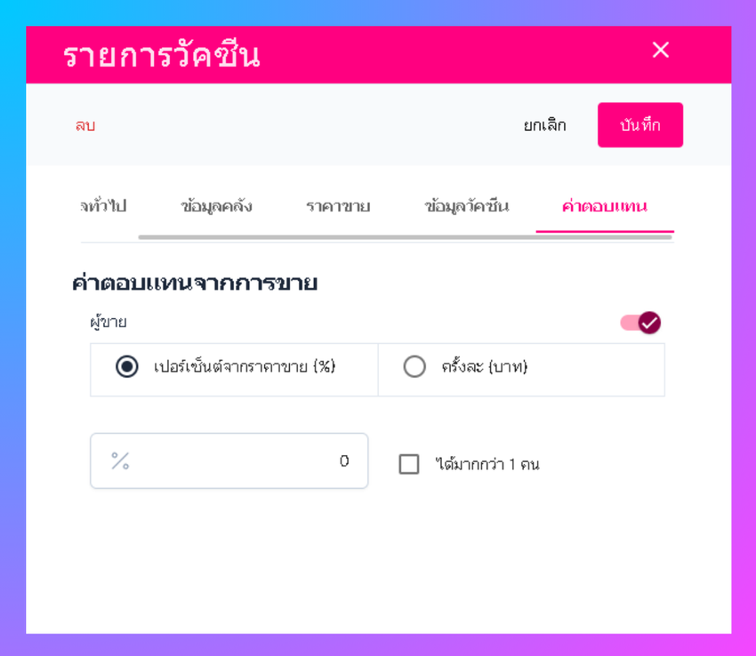Click the ได้มากกว่า 1 คน label text

point(487,464)
